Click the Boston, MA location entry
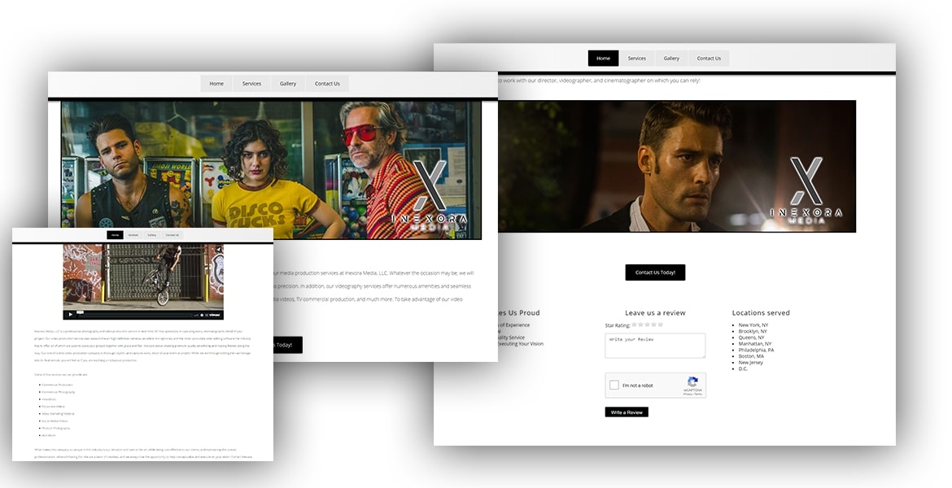Viewport: 952px width, 488px height. (752, 356)
